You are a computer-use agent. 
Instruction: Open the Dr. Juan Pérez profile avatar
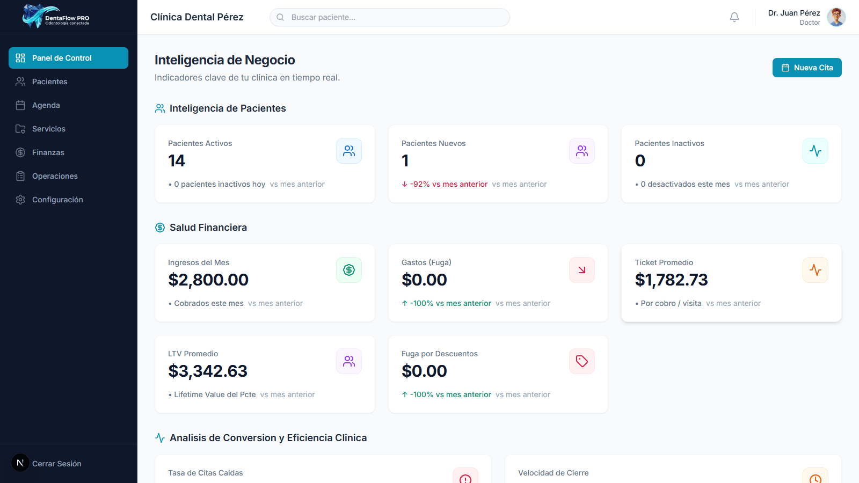point(835,17)
